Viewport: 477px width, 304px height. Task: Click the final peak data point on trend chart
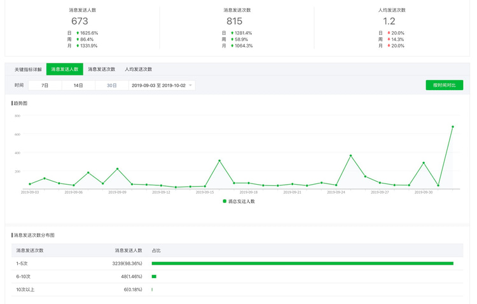453,127
